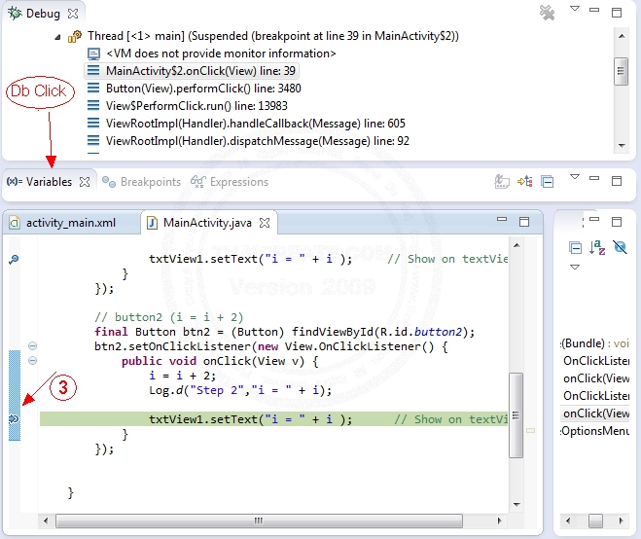The height and width of the screenshot is (539, 641).
Task: Click the Remove All Terminated Launches icon
Action: click(x=547, y=13)
